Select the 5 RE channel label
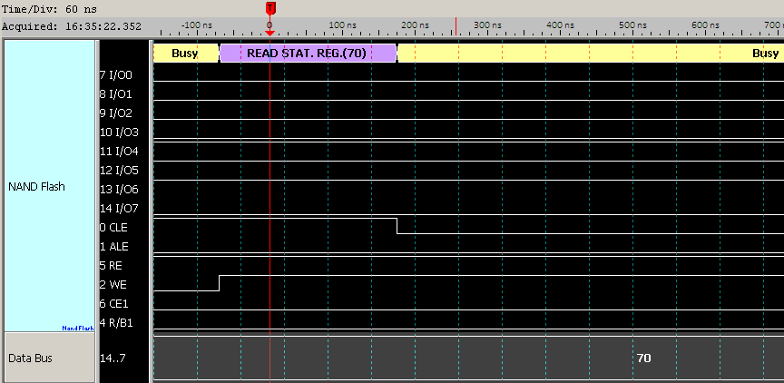 (111, 266)
